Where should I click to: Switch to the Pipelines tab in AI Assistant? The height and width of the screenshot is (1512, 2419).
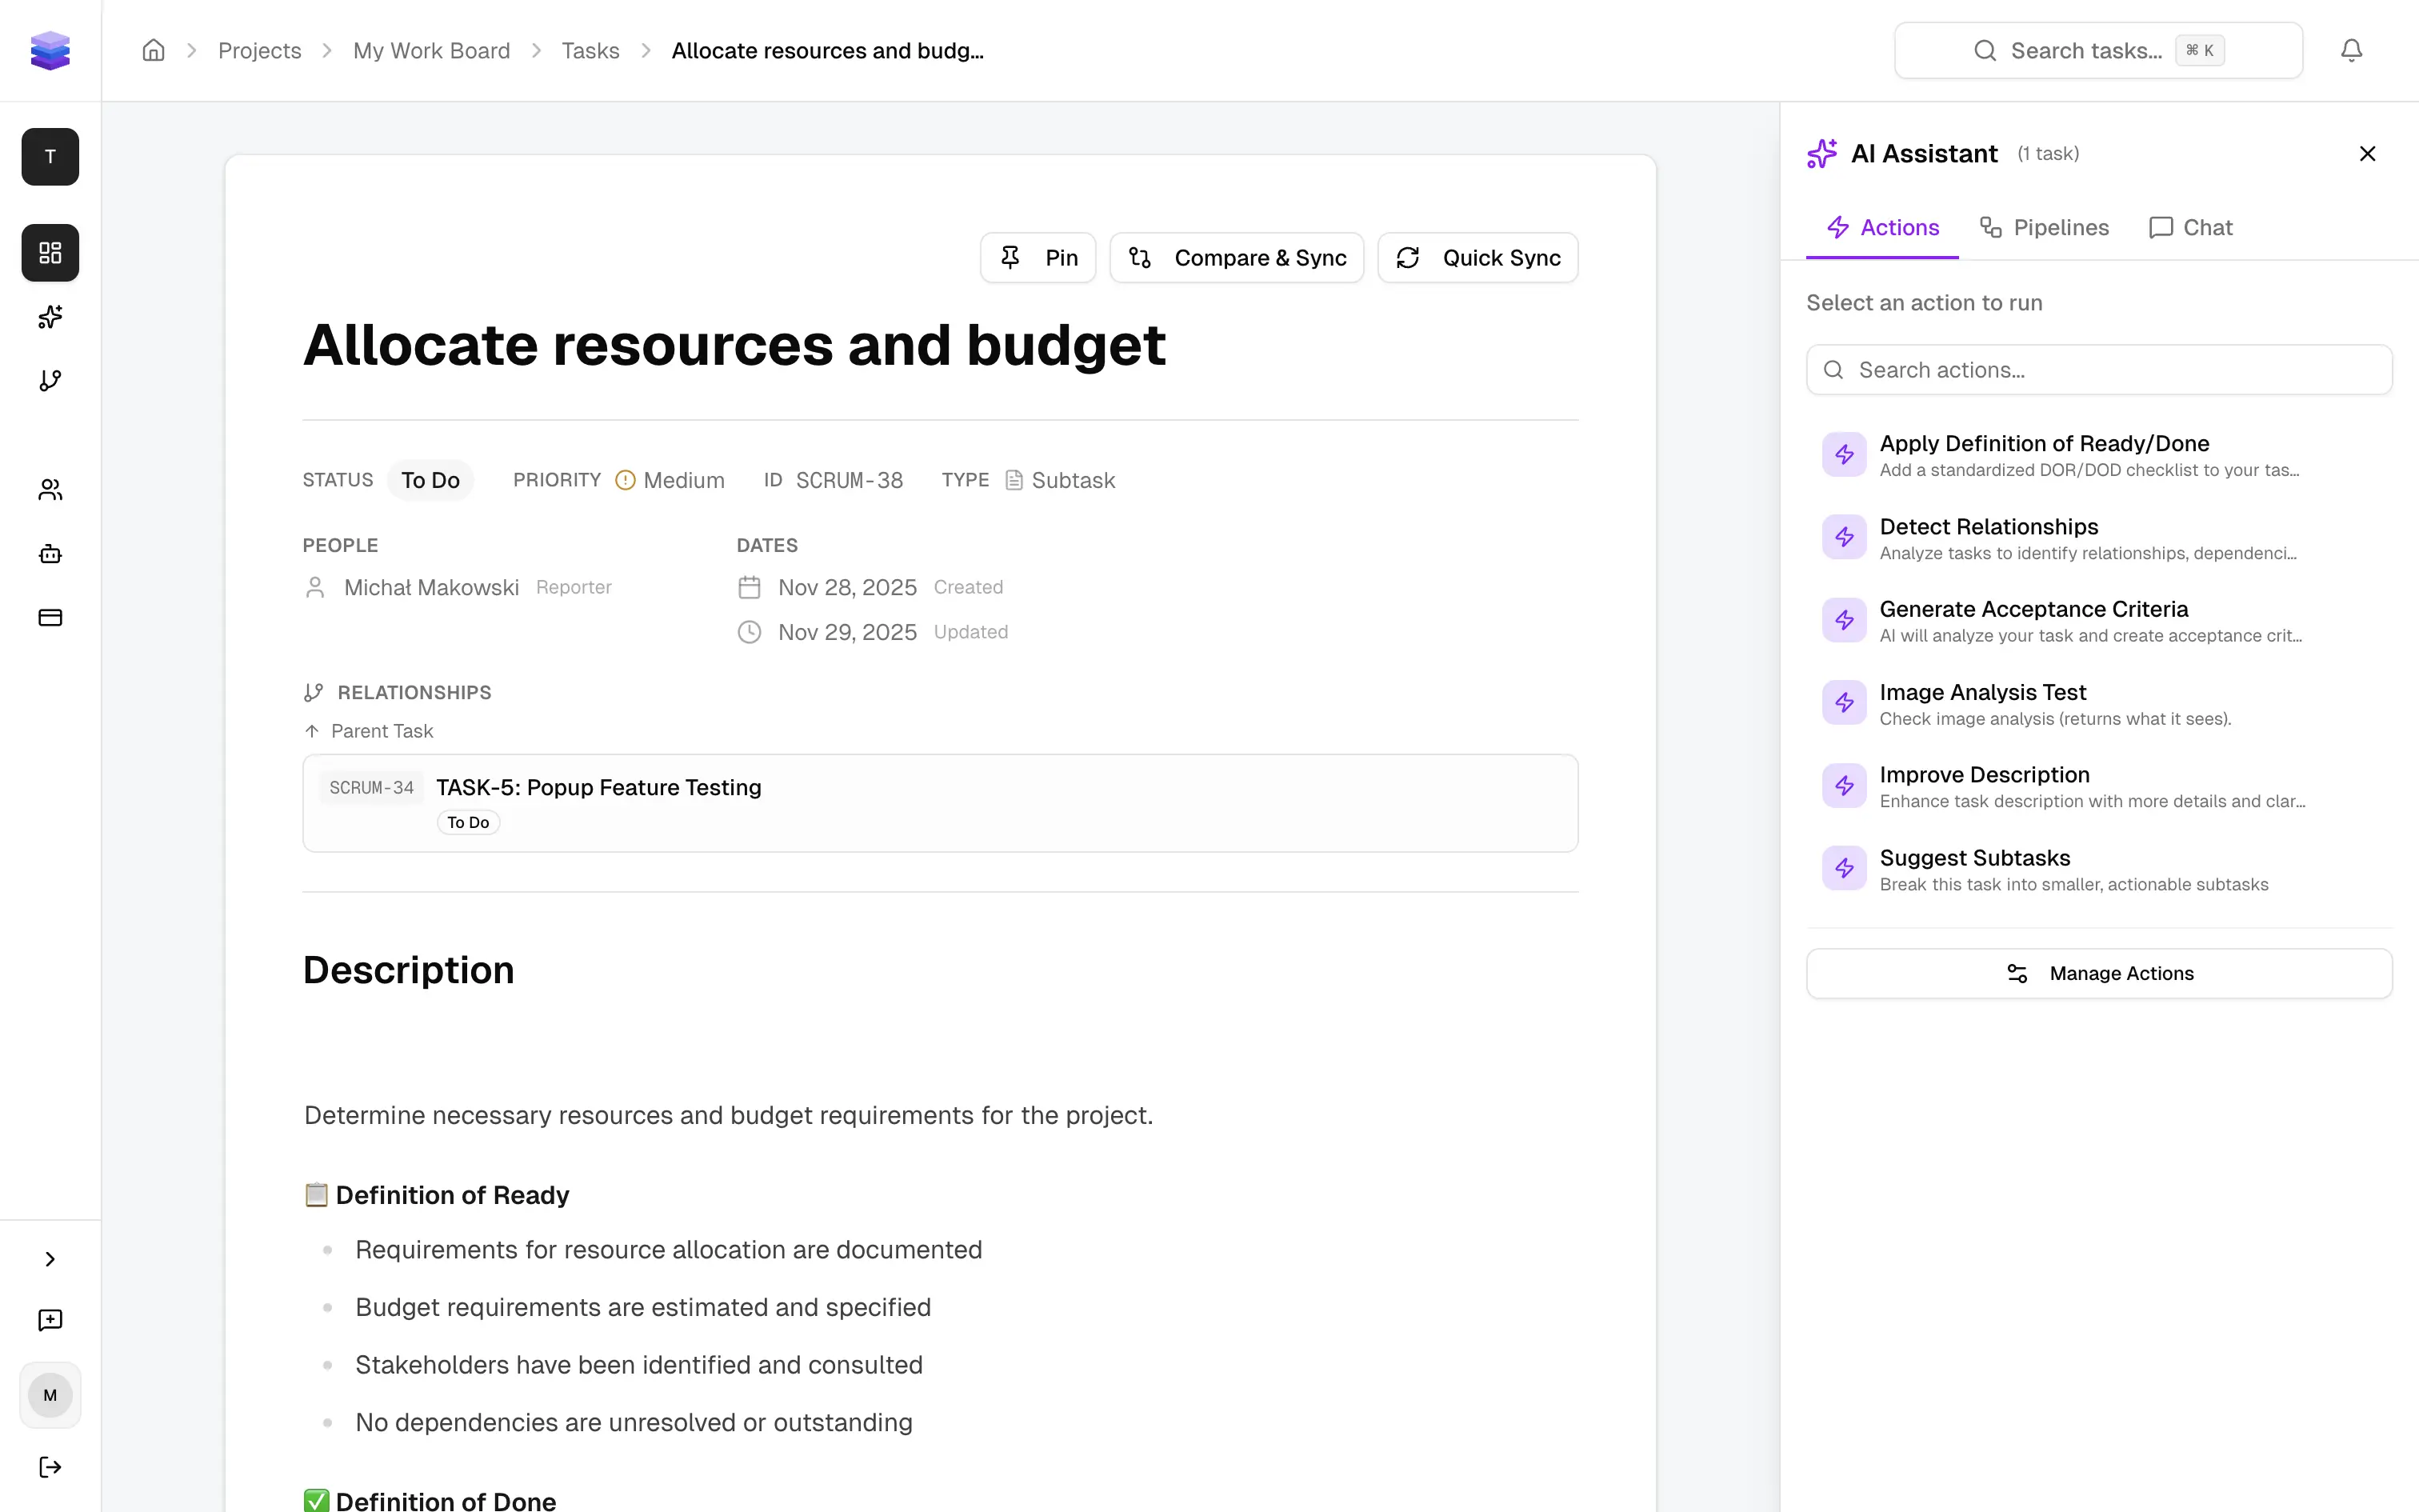click(x=2044, y=227)
